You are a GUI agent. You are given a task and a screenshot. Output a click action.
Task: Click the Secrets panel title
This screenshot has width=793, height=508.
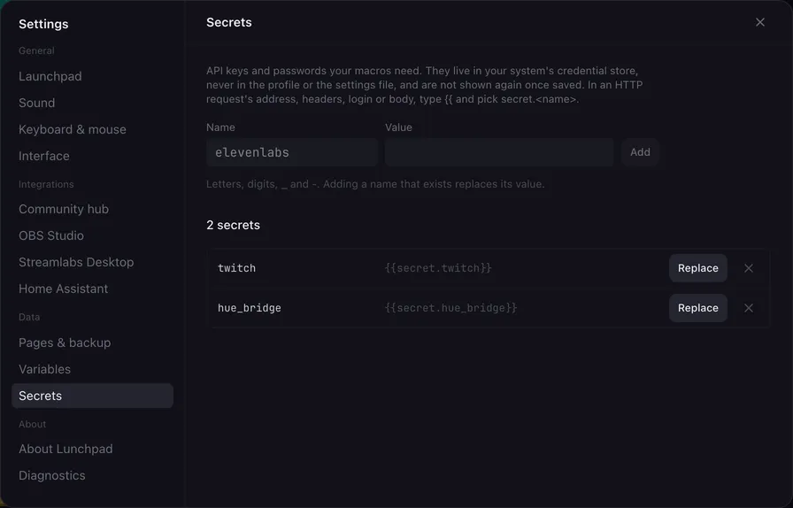[229, 22]
